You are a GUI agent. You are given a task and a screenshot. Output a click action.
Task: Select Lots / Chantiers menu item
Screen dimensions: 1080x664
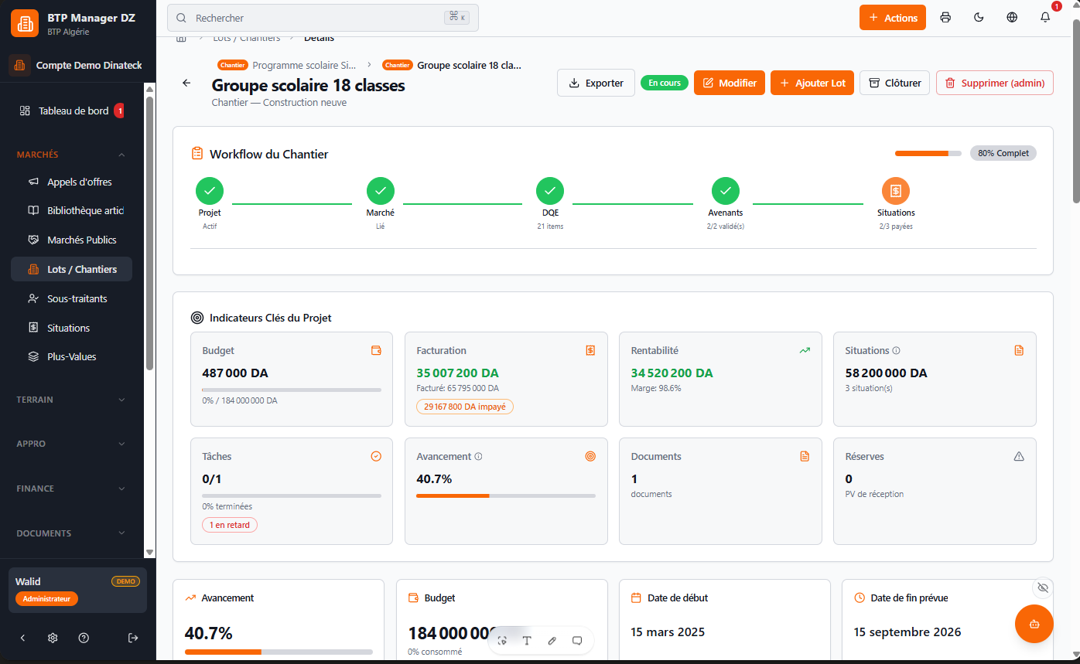71,269
